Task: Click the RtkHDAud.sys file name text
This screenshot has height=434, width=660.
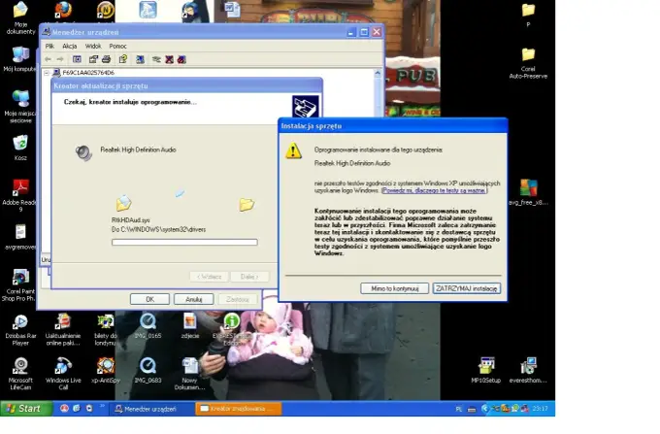Action: pos(131,220)
